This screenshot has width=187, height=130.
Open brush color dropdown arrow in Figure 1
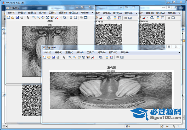(60, 17)
